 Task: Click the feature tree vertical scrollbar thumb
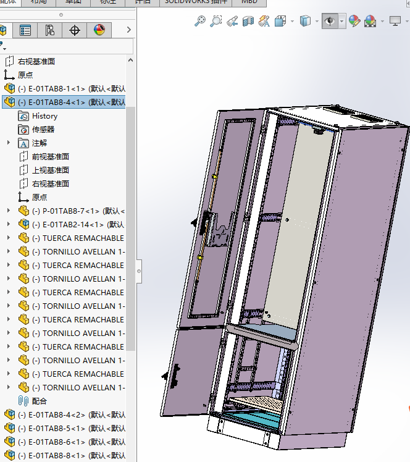[x=130, y=229]
